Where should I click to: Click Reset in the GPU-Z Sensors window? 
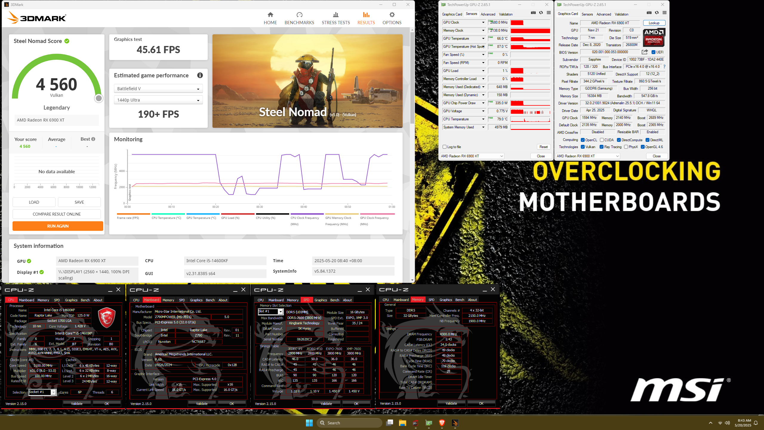coord(544,147)
